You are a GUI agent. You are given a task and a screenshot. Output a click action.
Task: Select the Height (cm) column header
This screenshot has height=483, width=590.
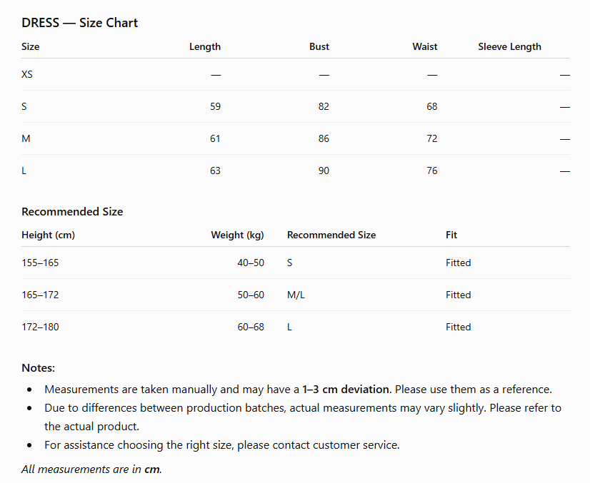[x=48, y=235]
